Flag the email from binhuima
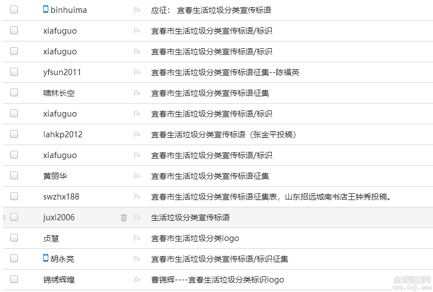Viewport: 433px width, 292px height. pyautogui.click(x=137, y=10)
